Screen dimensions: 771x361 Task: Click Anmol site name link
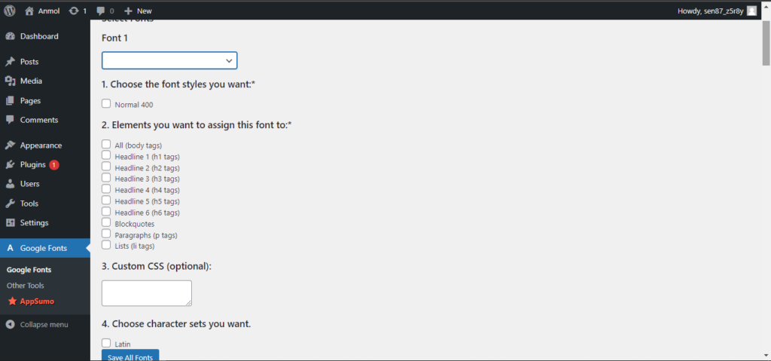point(47,11)
